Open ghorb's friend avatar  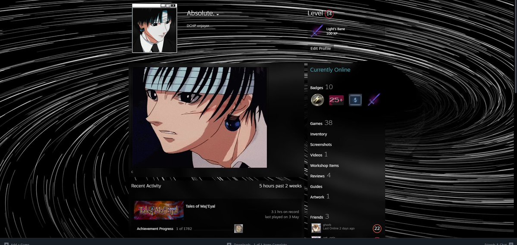point(316,228)
